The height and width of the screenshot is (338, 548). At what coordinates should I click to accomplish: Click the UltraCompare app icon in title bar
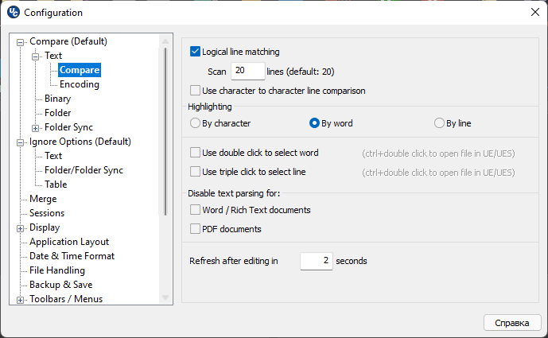(13, 12)
